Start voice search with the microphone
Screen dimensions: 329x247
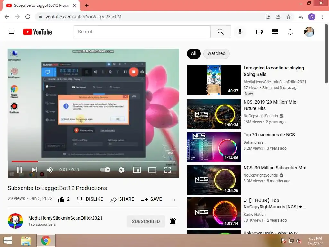[x=240, y=32]
